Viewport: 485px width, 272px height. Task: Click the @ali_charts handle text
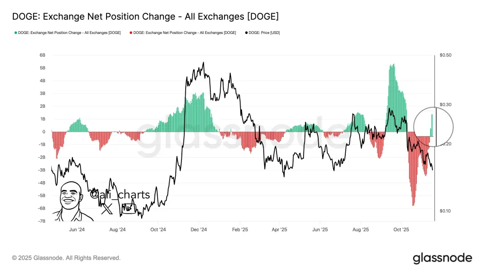[x=120, y=194]
